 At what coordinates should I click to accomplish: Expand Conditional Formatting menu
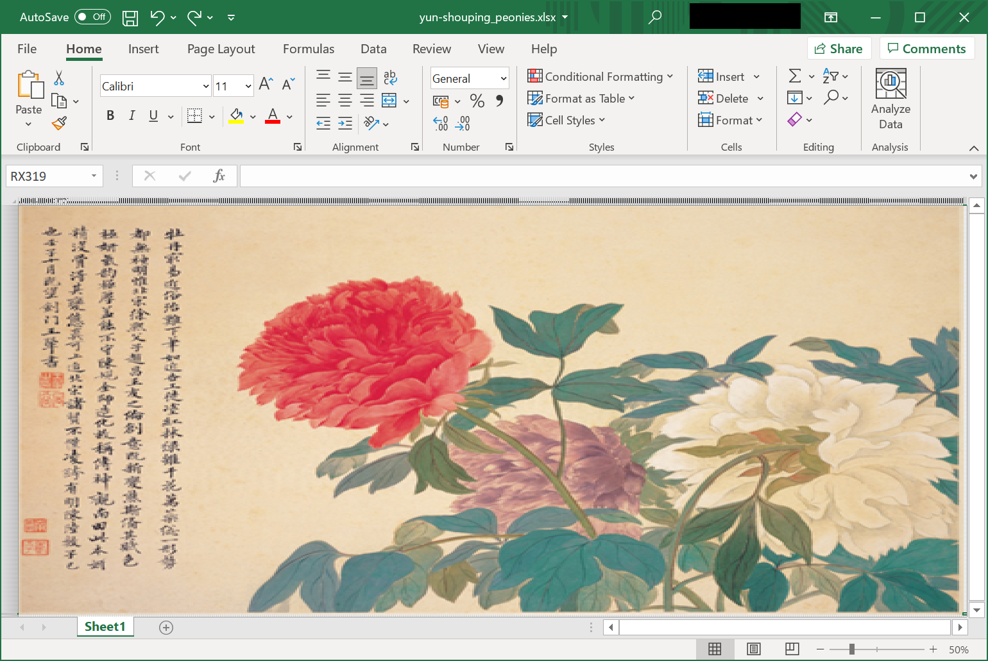pos(600,76)
